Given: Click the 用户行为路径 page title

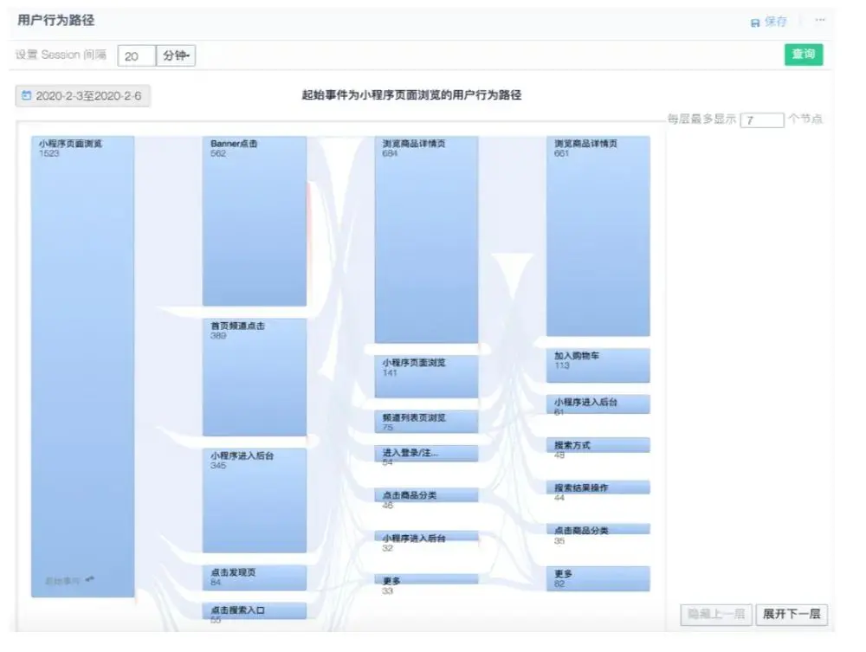Looking at the screenshot, I should (x=55, y=21).
